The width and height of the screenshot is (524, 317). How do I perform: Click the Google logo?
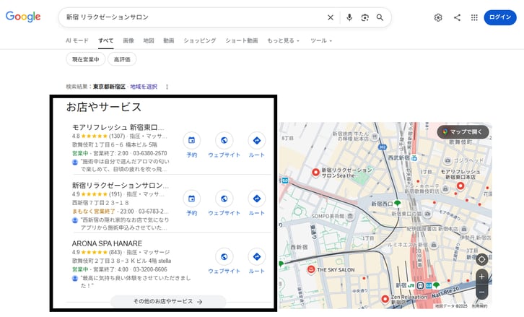pos(23,17)
